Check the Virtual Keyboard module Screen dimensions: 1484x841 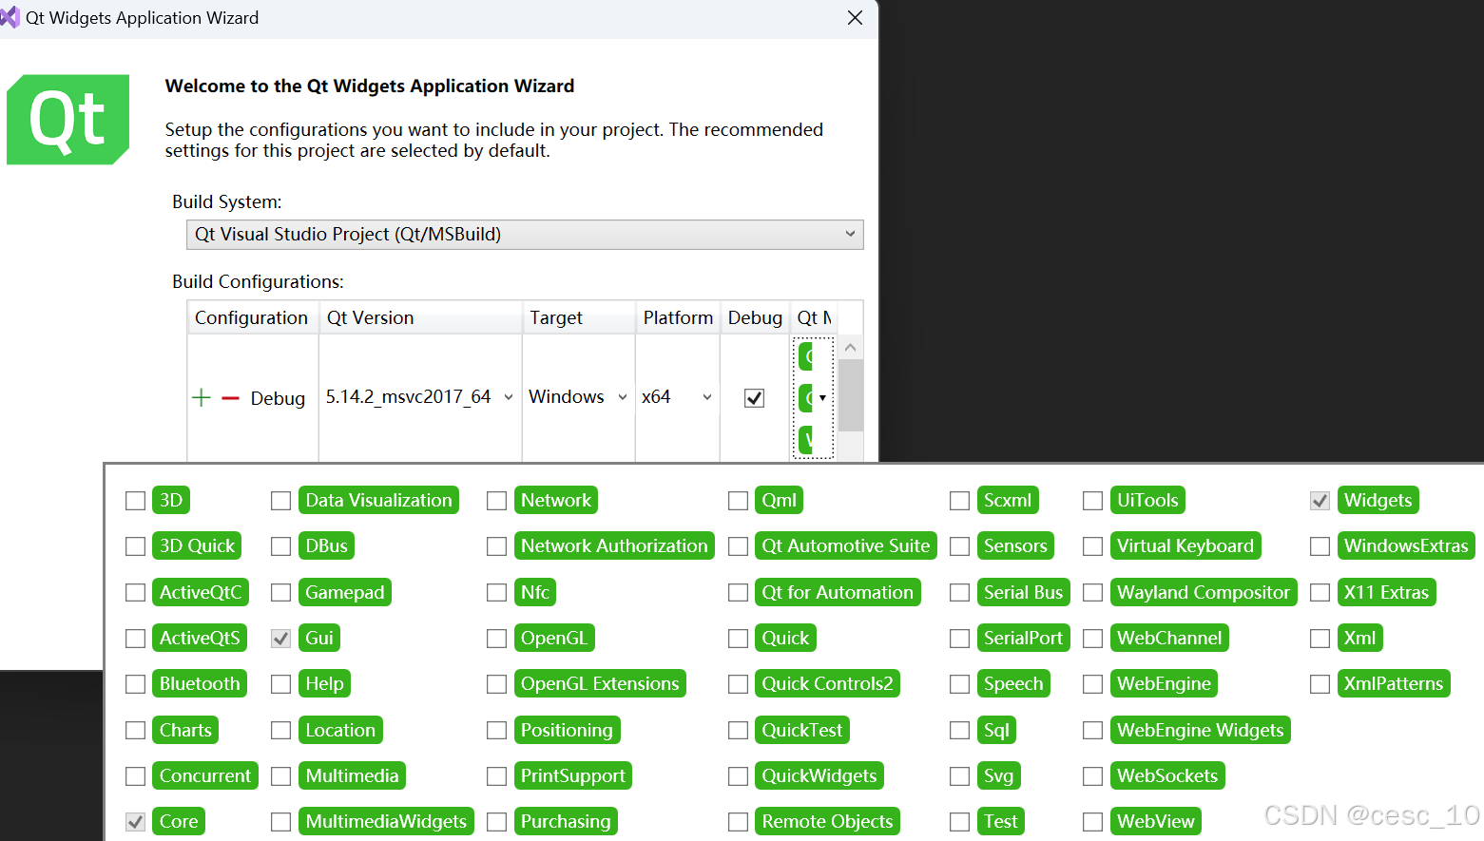tap(1092, 546)
